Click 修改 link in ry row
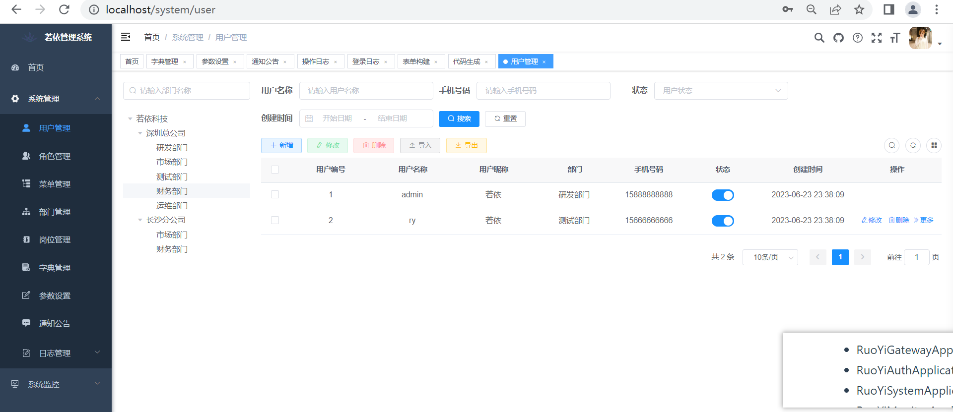This screenshot has width=953, height=412. pos(872,220)
